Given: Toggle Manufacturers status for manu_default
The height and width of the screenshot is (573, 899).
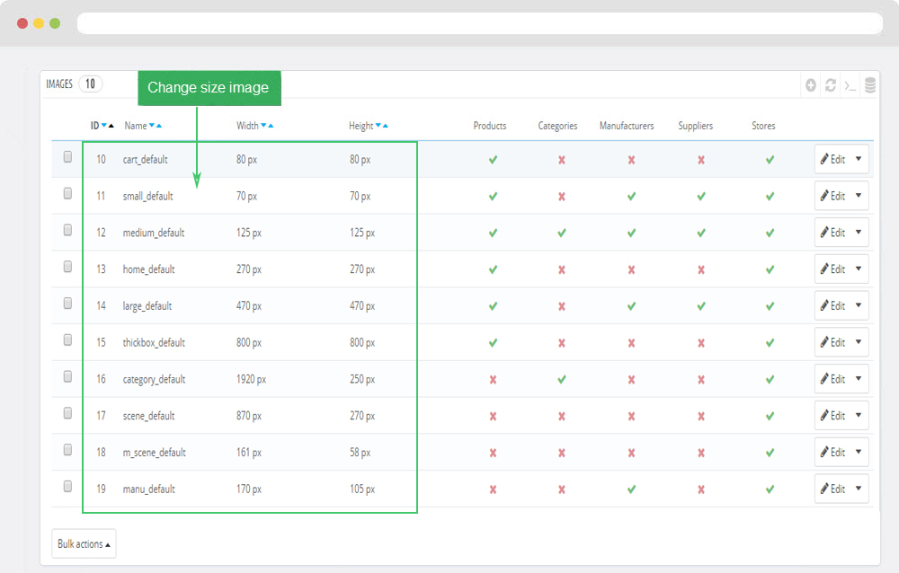Looking at the screenshot, I should 631,489.
